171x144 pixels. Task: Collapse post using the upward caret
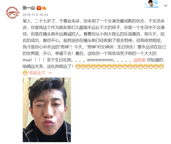(x=50, y=73)
